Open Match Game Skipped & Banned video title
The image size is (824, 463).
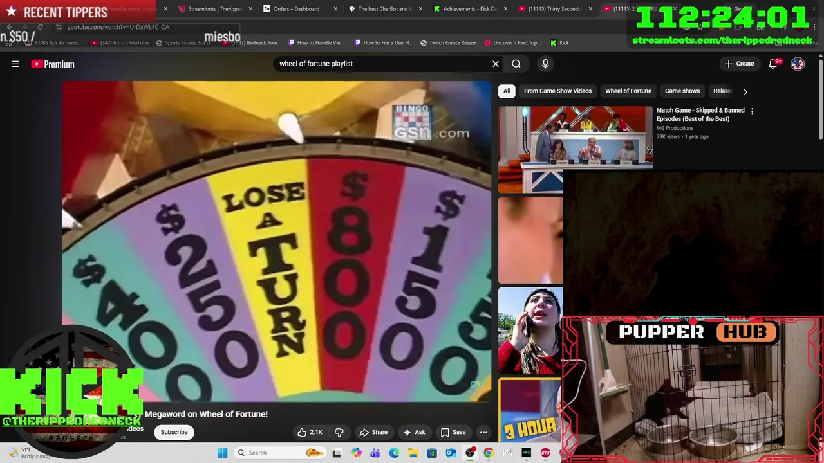pyautogui.click(x=700, y=114)
